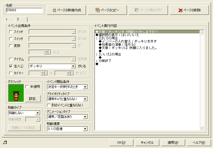Enable the タイマー condition checkbox
The height and width of the screenshot is (148, 213).
coord(11,73)
